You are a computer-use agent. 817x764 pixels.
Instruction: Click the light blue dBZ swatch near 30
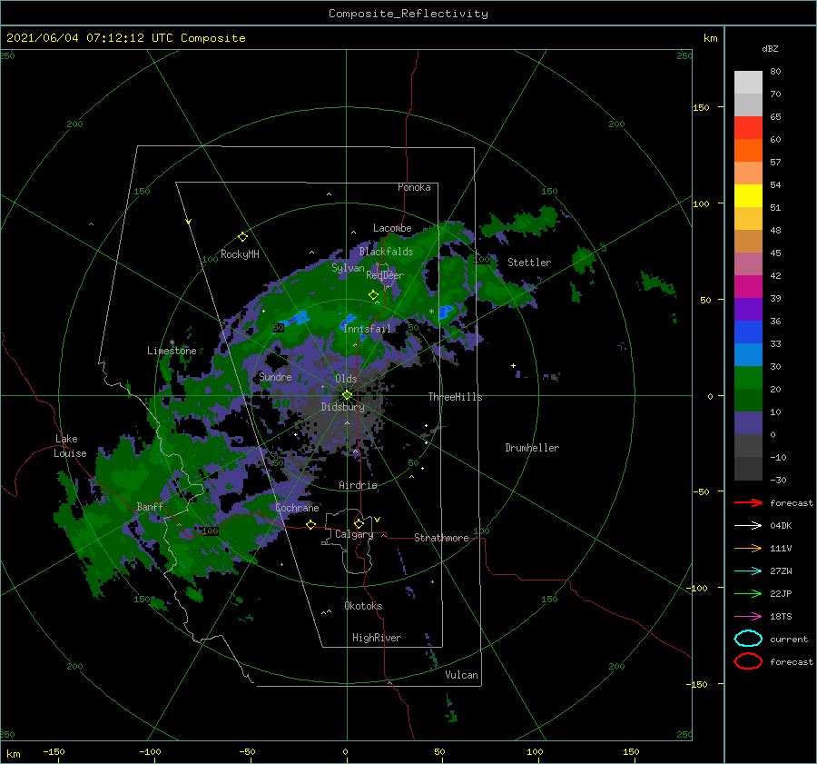pyautogui.click(x=748, y=355)
